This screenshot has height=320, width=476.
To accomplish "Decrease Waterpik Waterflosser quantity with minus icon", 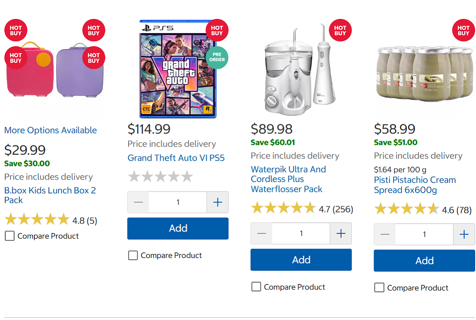I will click(262, 233).
